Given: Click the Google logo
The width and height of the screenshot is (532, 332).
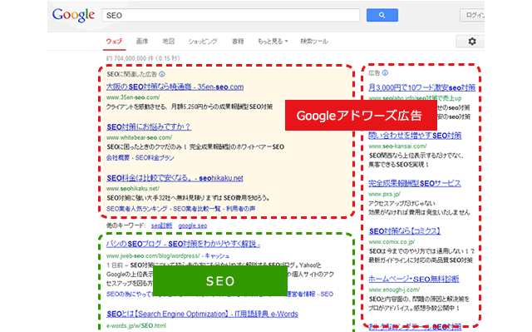Looking at the screenshot, I should point(73,15).
